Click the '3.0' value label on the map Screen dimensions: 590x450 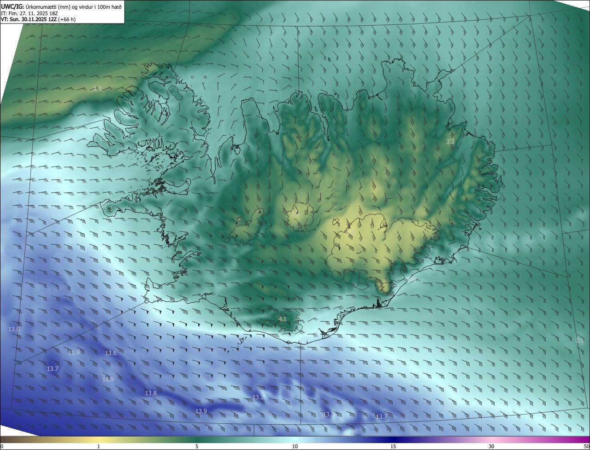[x=97, y=88]
